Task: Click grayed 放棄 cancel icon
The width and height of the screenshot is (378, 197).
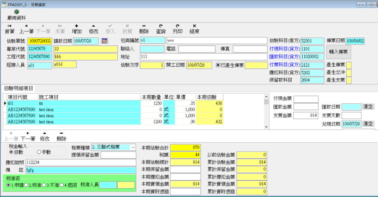Action: 127,29
